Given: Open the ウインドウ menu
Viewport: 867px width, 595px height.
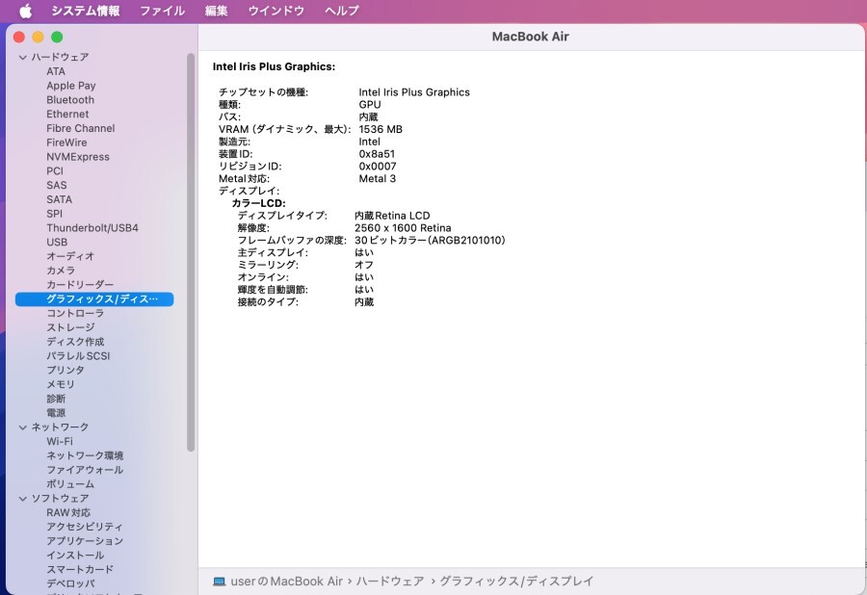Looking at the screenshot, I should (276, 11).
